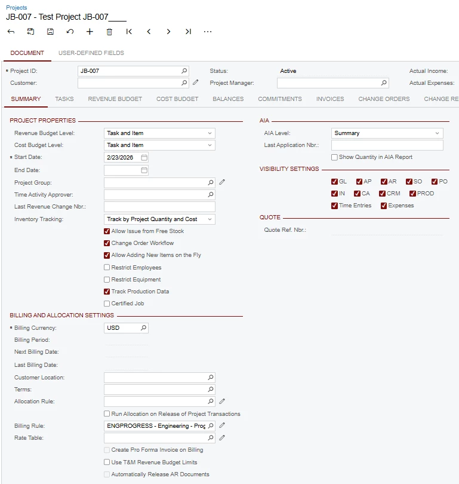
Task: Enable Use T&M Revenue Budget Limits
Action: click(x=107, y=462)
